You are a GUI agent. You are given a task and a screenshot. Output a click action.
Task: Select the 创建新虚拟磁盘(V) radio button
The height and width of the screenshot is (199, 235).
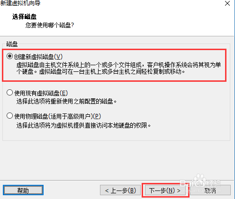(9, 56)
